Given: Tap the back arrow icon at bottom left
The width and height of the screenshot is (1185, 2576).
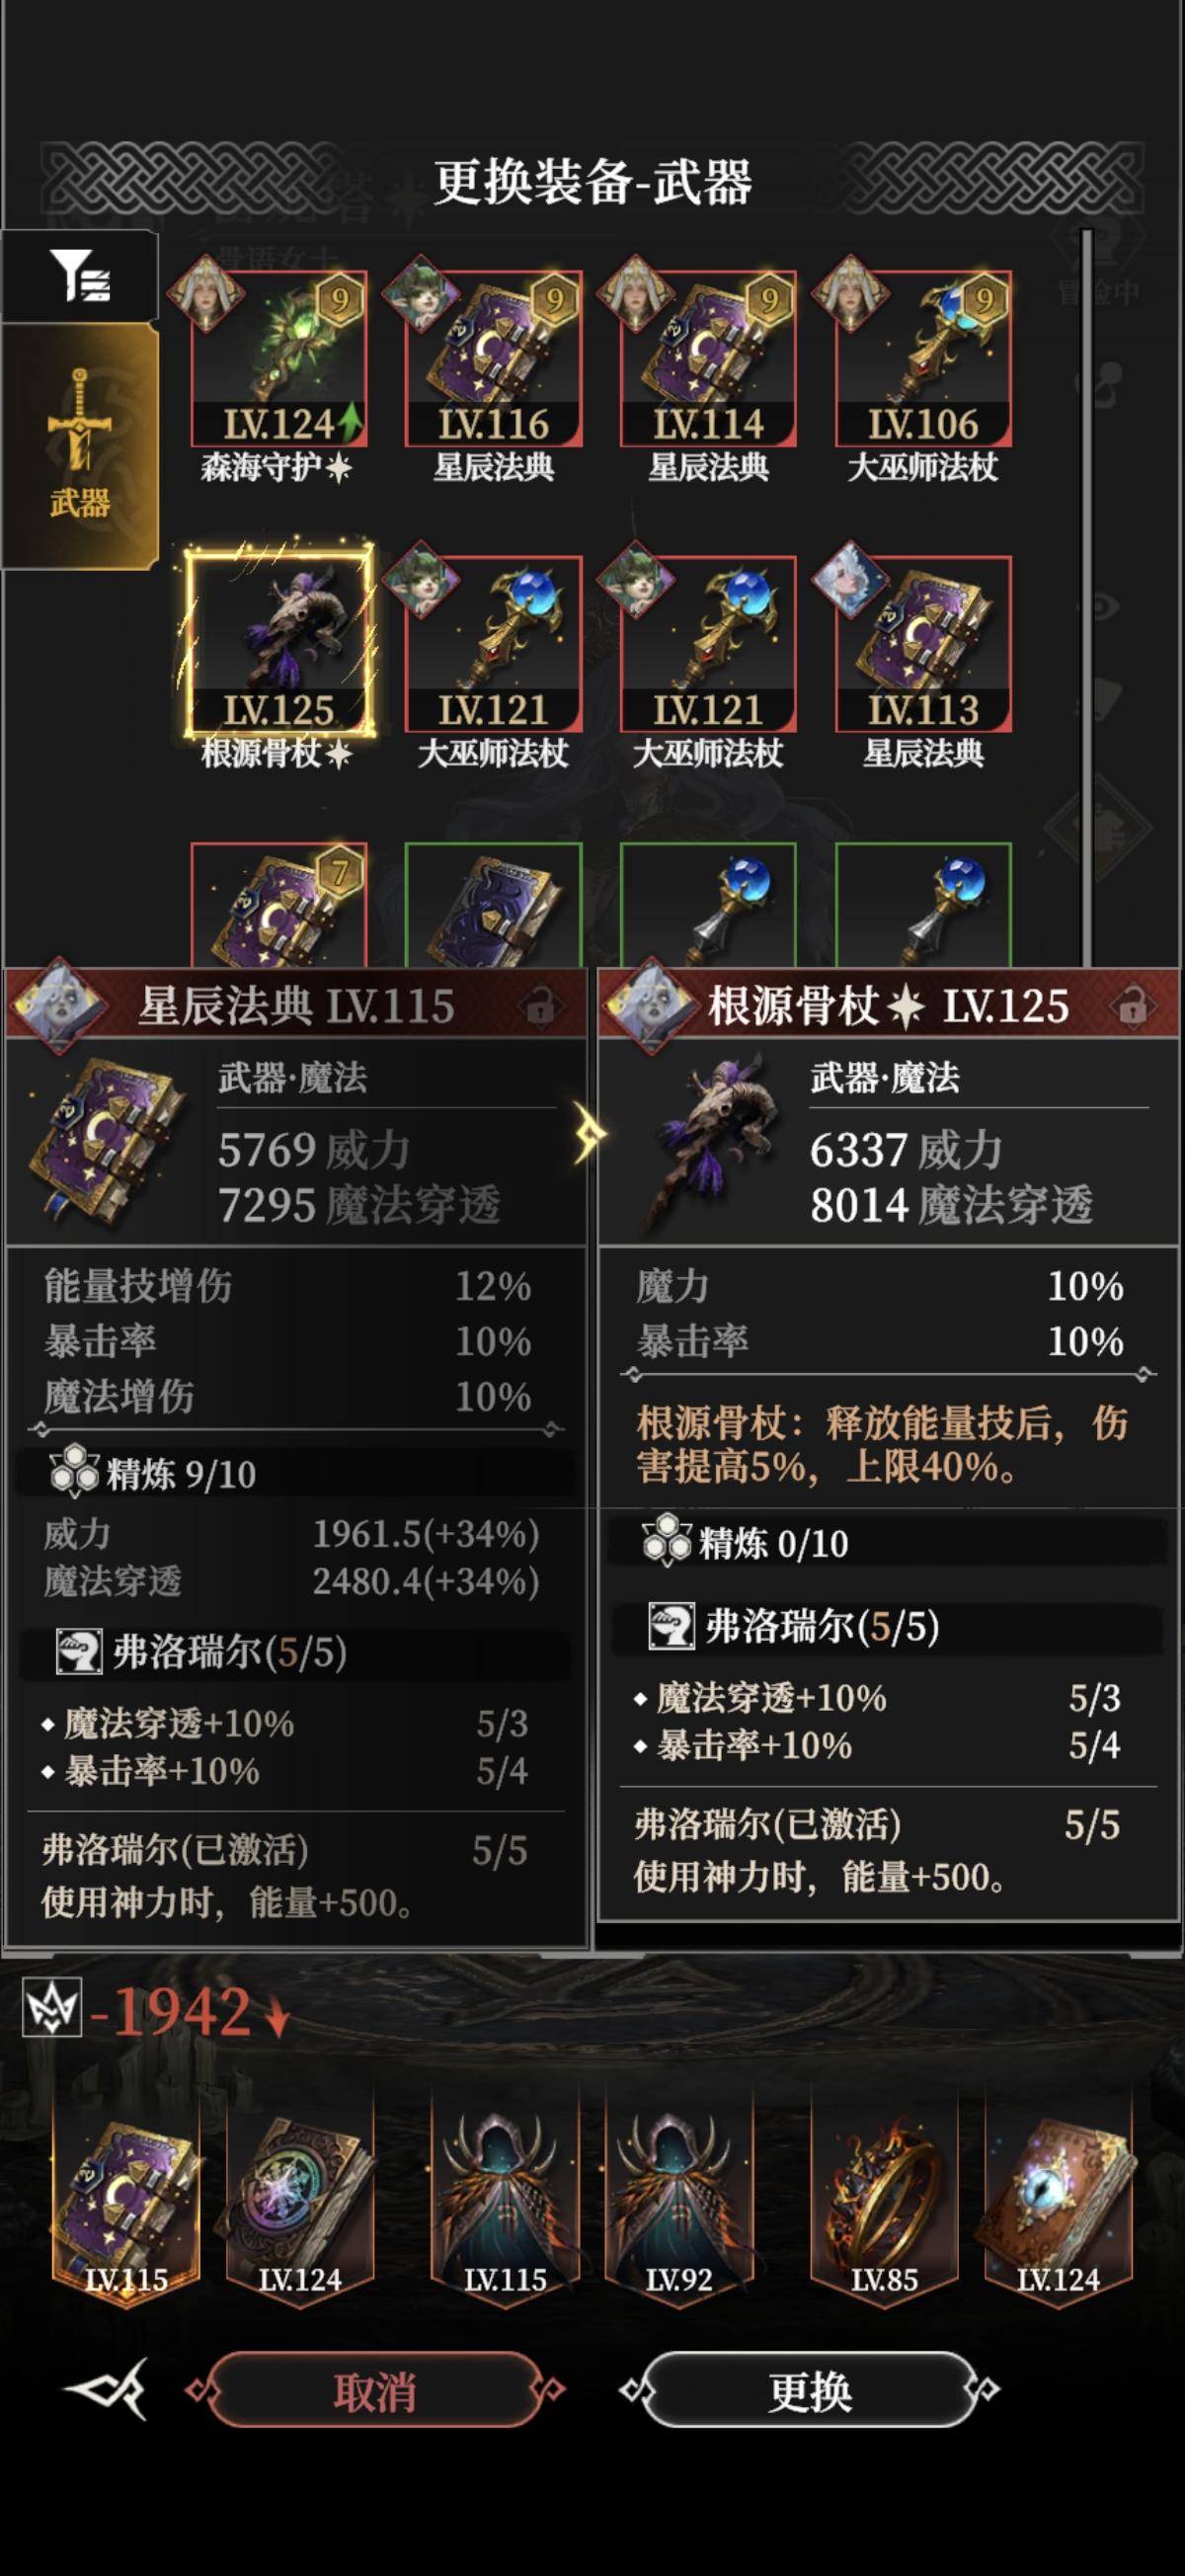Looking at the screenshot, I should click(106, 2392).
